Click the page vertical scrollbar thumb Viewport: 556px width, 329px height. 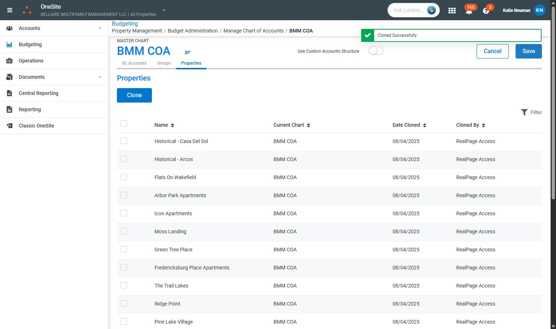(553, 103)
